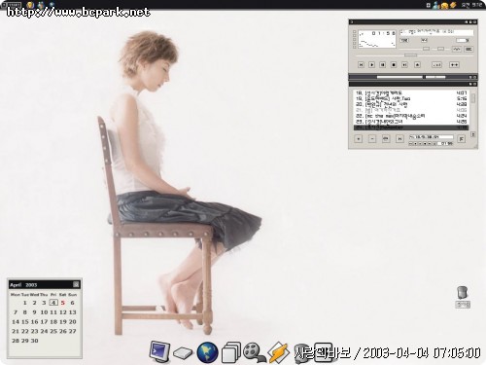
Task: Click the top bar clock
Action: coord(471,5)
